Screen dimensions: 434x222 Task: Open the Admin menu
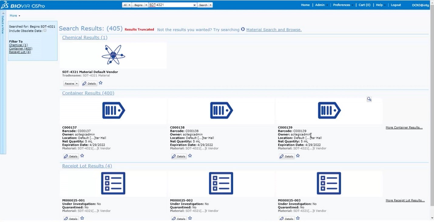[320, 5]
